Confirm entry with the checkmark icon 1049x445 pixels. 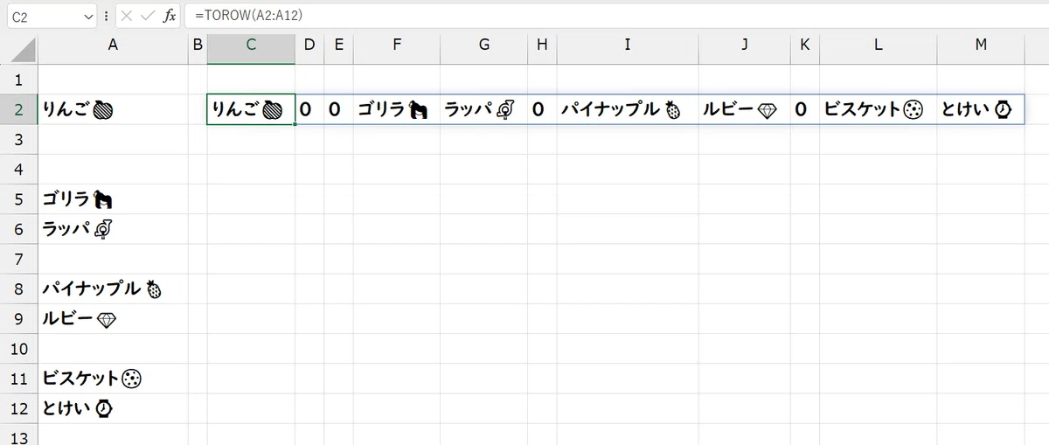point(147,17)
